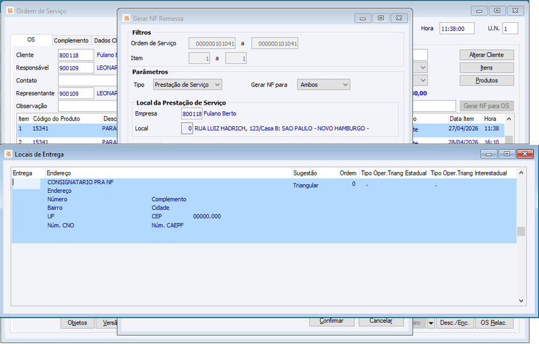Click the Alterar Cliente button

point(486,55)
